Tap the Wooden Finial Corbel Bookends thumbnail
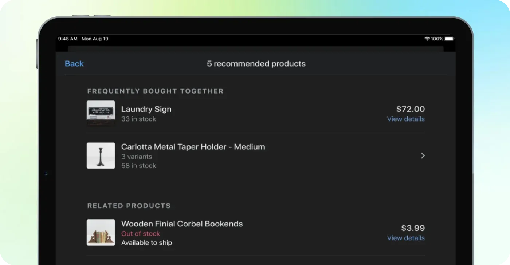The height and width of the screenshot is (265, 510). click(101, 233)
